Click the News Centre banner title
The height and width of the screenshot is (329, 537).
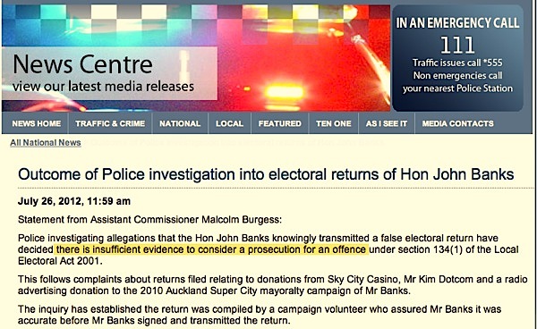click(82, 64)
